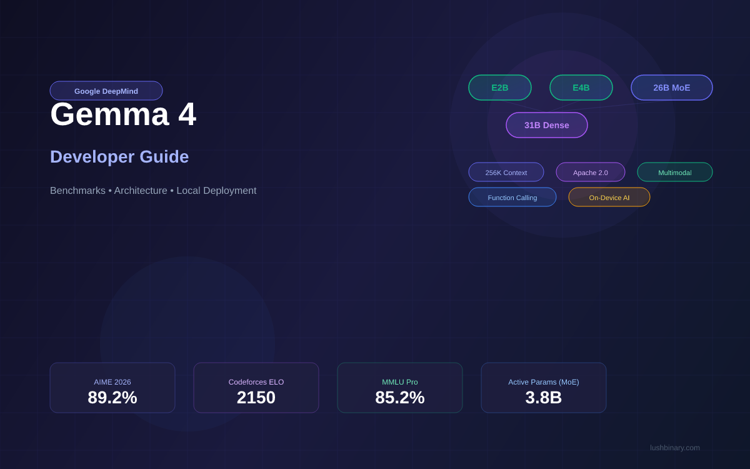Open the Active Params (MoE) card
750x469 pixels.
click(x=544, y=388)
